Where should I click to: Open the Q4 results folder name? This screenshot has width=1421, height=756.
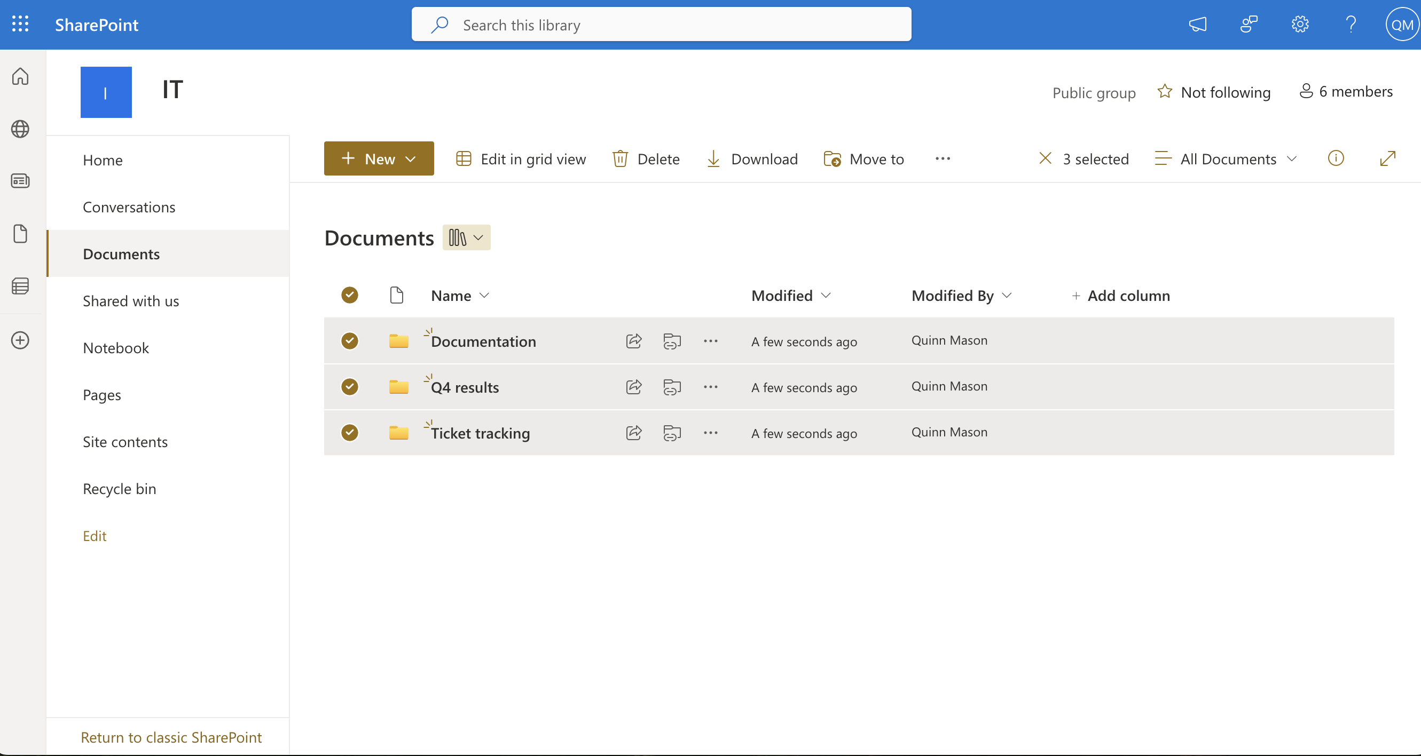[465, 387]
